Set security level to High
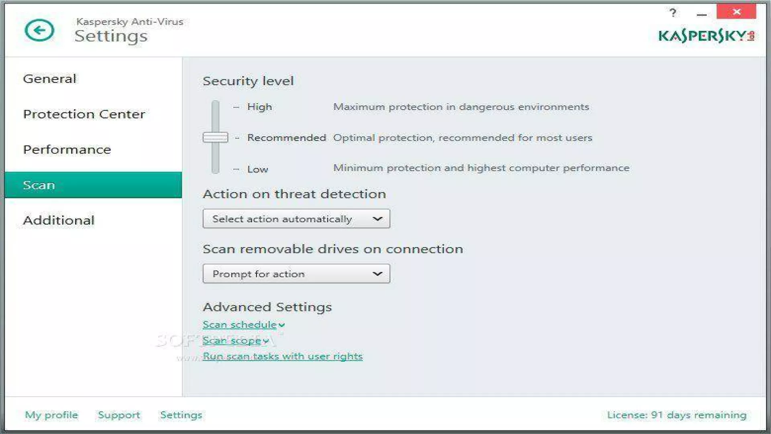The width and height of the screenshot is (771, 434). coord(259,107)
